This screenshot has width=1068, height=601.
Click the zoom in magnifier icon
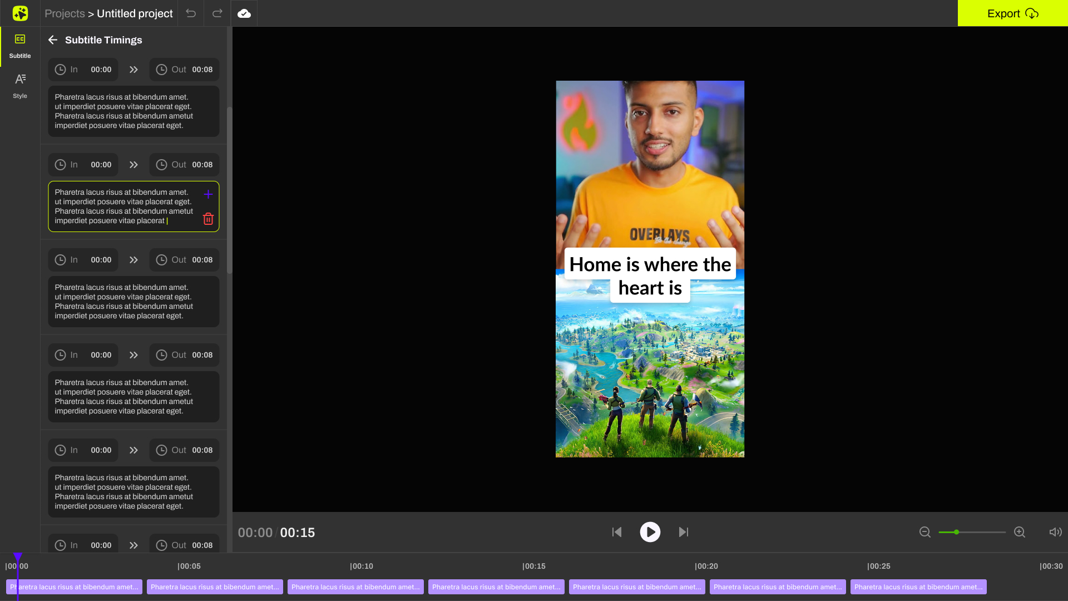pyautogui.click(x=1020, y=532)
